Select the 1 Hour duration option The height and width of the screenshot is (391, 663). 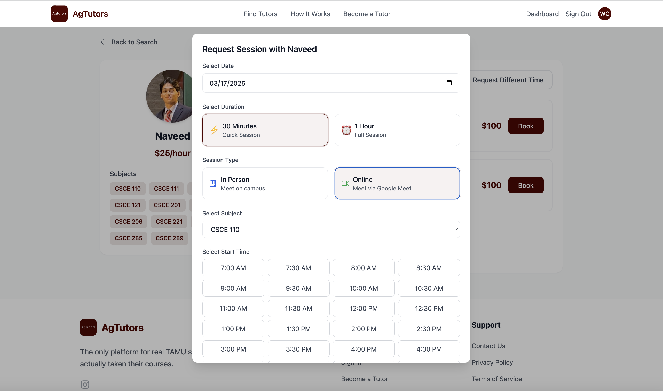point(397,130)
